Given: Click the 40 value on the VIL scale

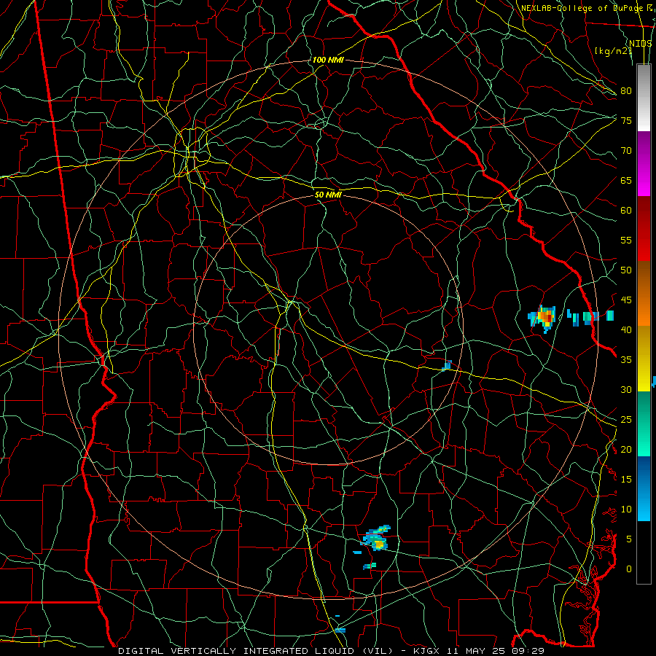Looking at the screenshot, I should (626, 329).
